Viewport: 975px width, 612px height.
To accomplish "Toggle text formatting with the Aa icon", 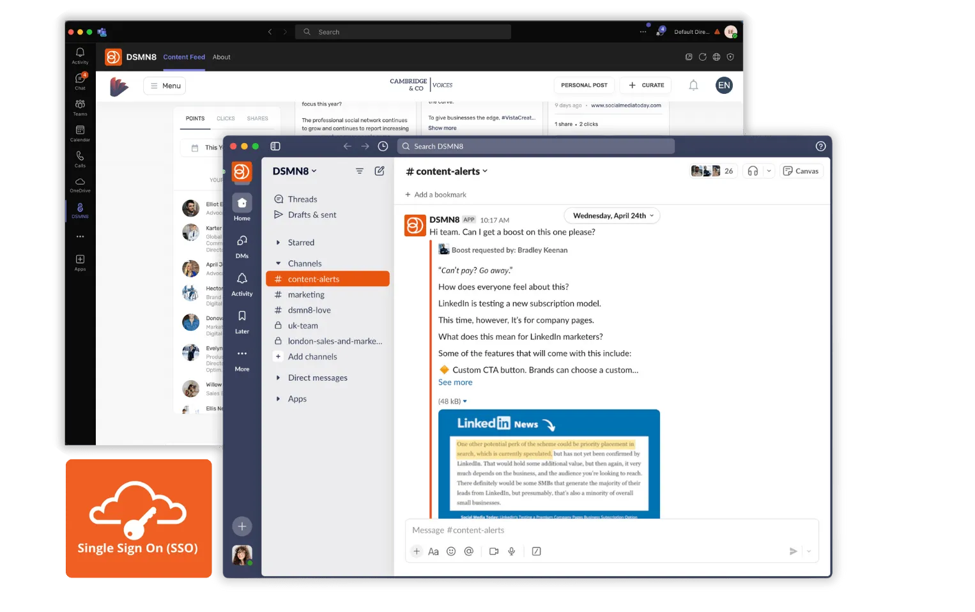I will [433, 551].
